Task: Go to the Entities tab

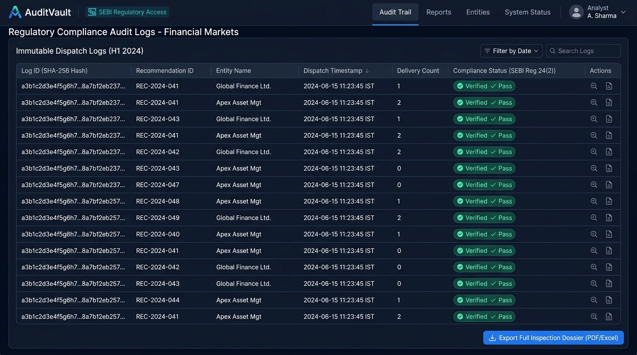Action: coord(478,12)
